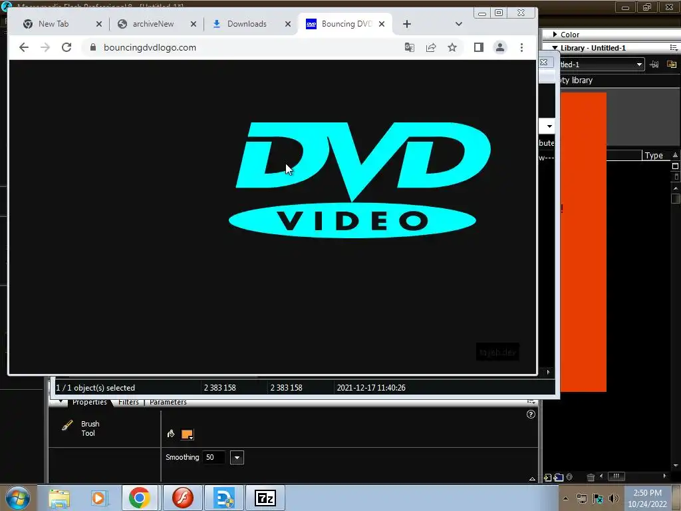Screen dimensions: 681x511
Task: Open the network tray icon
Action: coord(581,498)
